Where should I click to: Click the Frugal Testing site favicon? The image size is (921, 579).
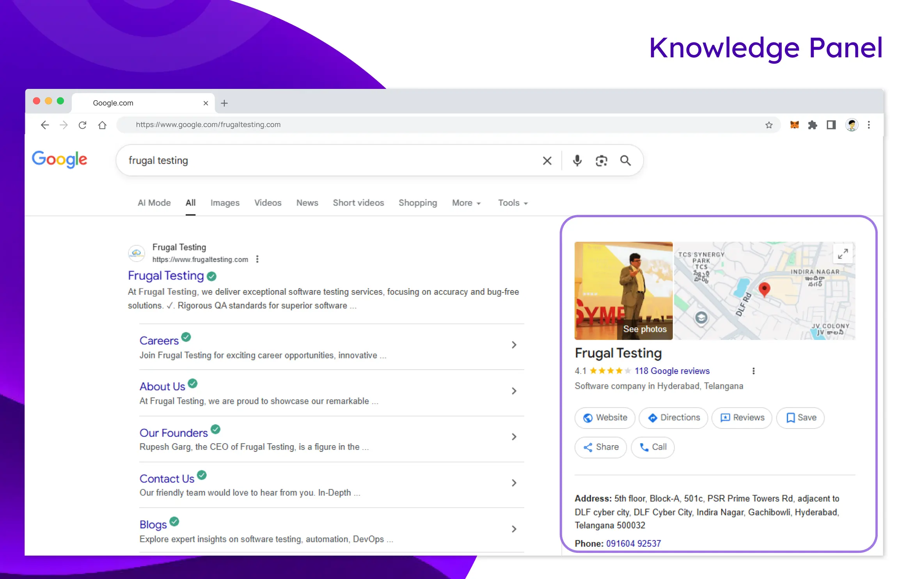coord(136,253)
